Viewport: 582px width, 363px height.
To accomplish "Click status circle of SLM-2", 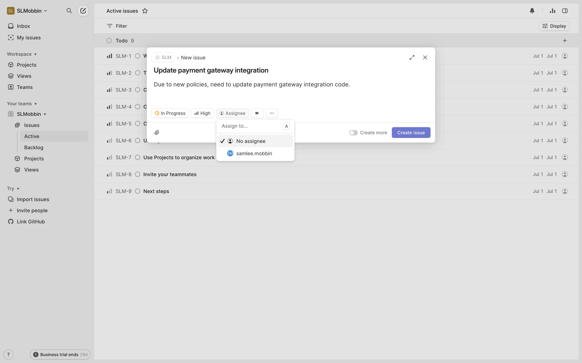I will [138, 73].
